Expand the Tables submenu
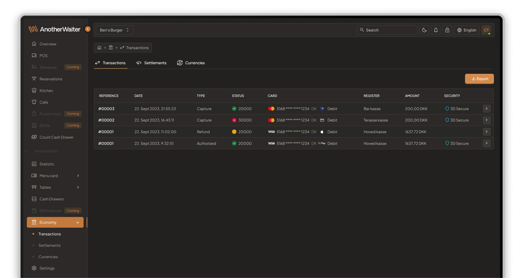523x278 pixels. click(55, 188)
